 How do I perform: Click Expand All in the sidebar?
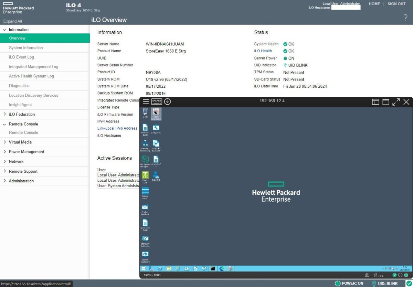13,21
